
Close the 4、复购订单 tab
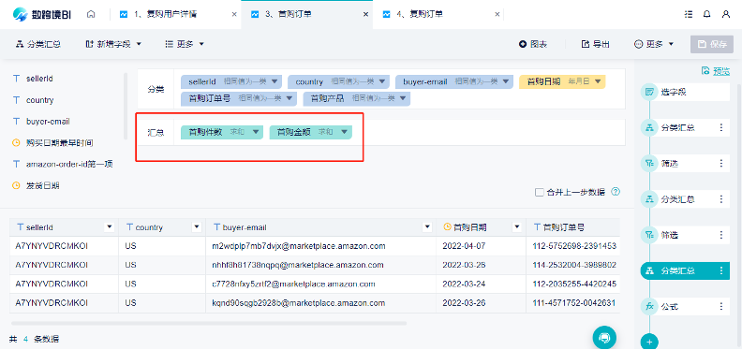[x=497, y=15]
